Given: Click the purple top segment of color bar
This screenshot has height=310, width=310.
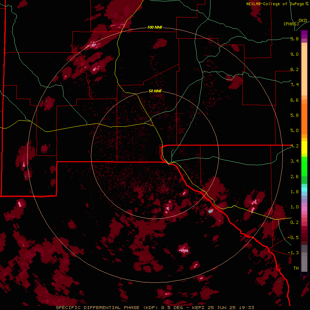Looking at the screenshot, I should 304,34.
